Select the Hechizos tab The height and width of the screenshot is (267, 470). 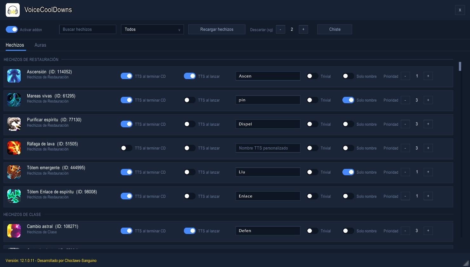click(15, 45)
